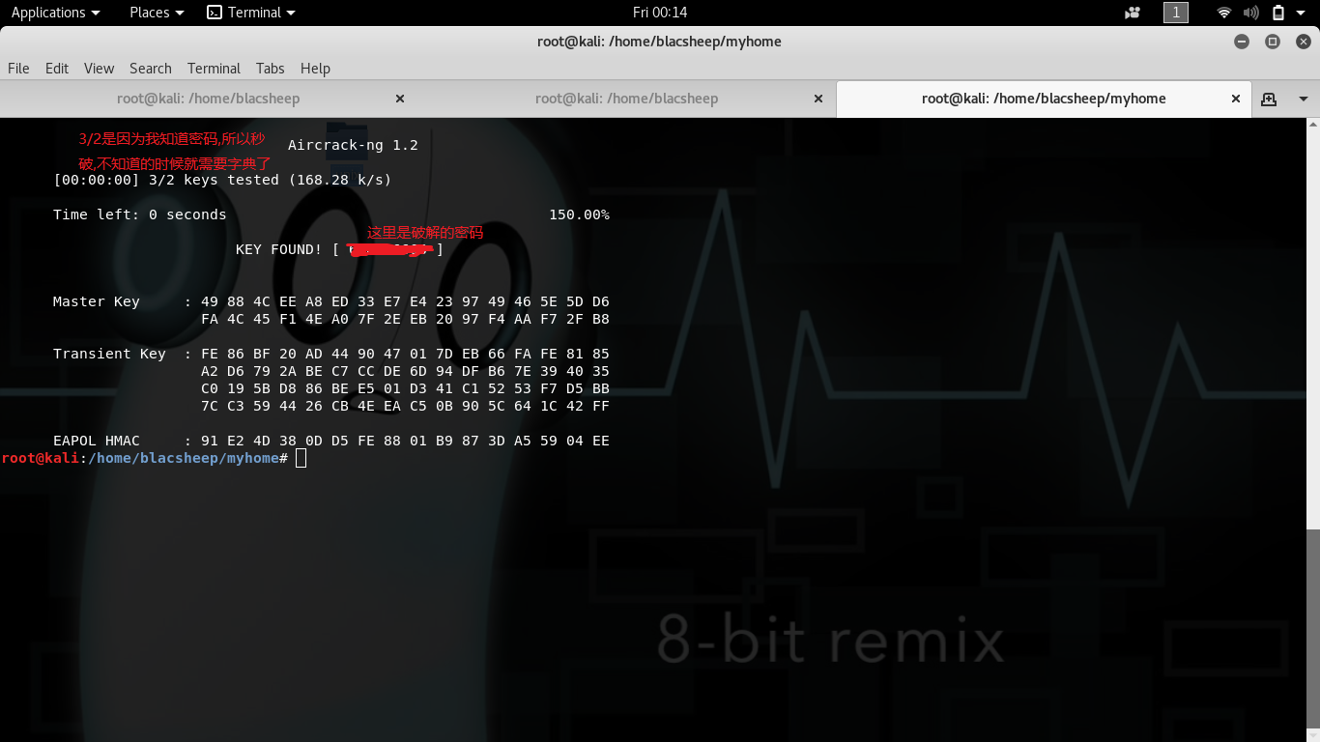Expand the Places menu in the top panel

click(x=157, y=13)
